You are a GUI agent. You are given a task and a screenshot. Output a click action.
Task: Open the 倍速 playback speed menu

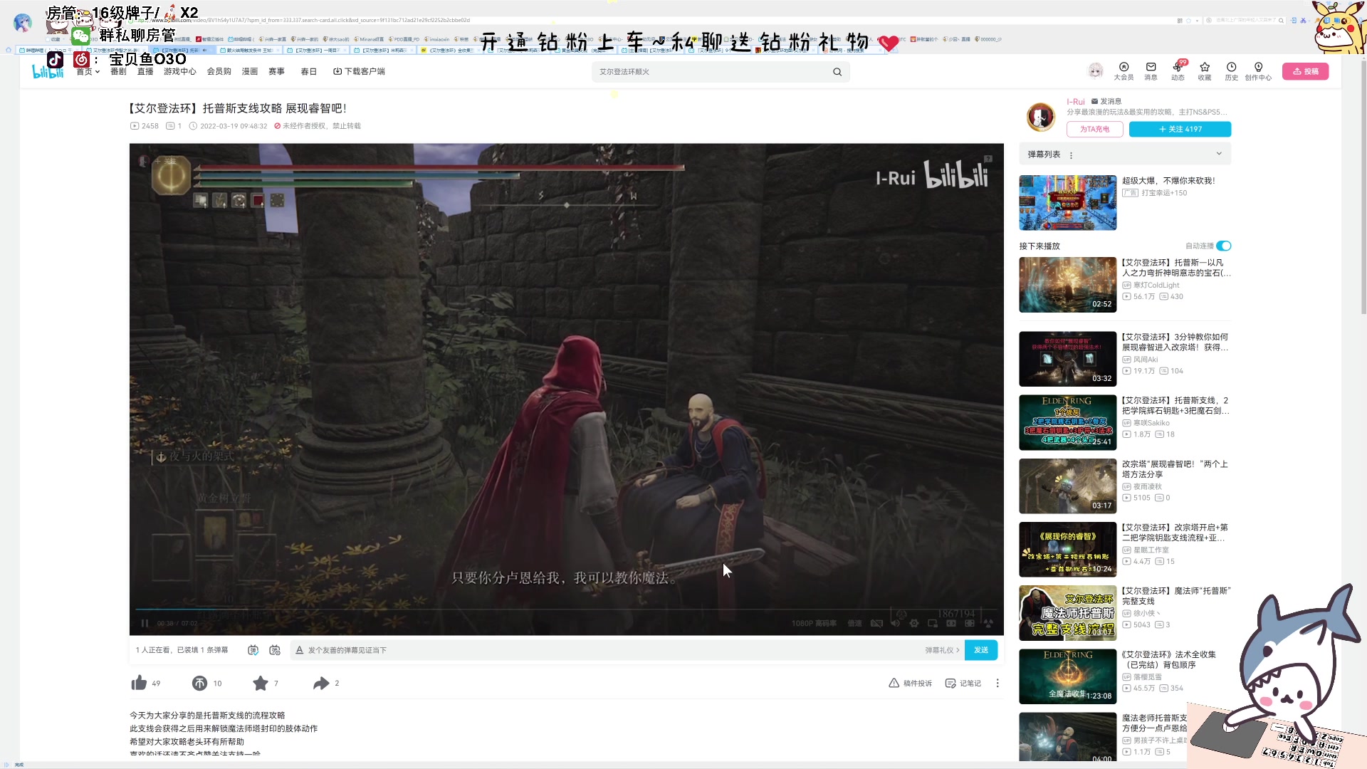[854, 623]
